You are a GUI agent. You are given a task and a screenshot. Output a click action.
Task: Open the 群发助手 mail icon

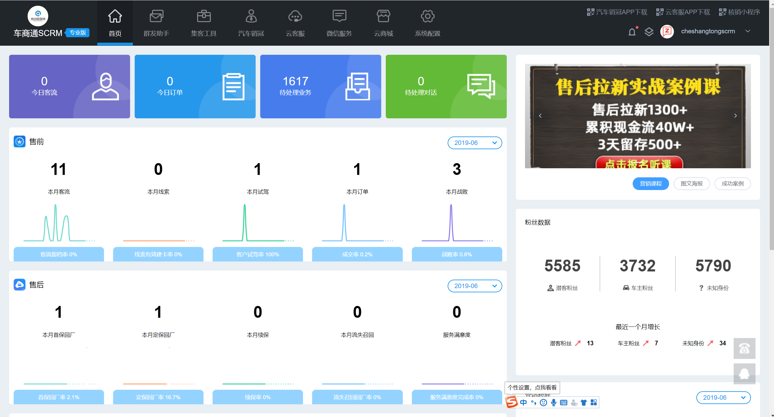[x=156, y=16]
